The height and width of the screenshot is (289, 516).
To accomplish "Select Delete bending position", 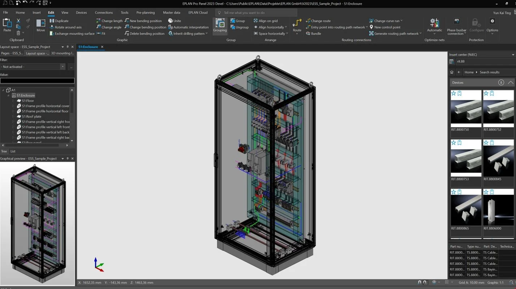I will click(145, 34).
